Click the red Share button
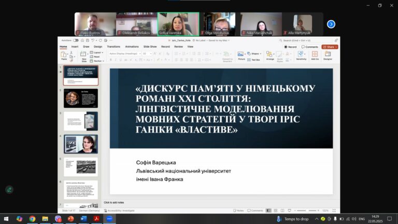This screenshot has height=224, width=398. click(330, 47)
